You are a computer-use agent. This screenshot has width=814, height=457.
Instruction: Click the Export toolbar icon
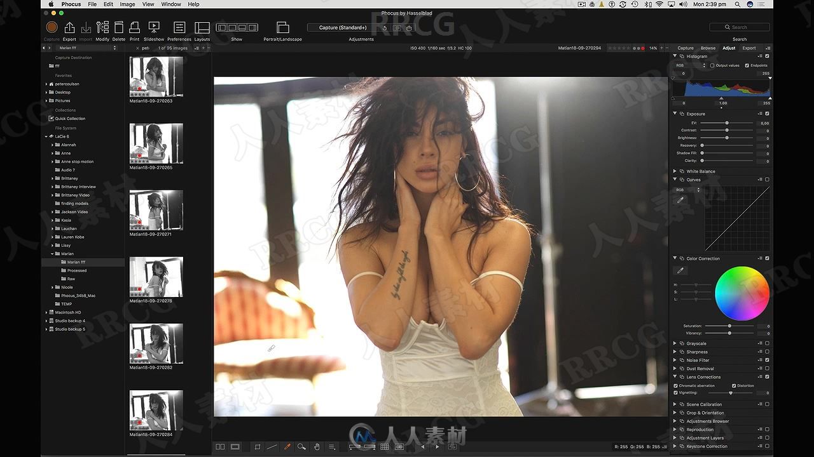[69, 27]
